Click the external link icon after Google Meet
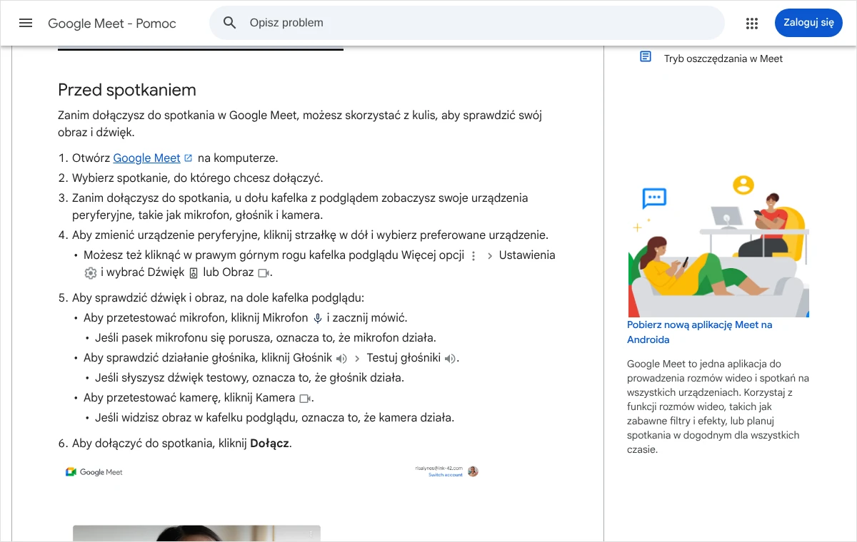857x542 pixels. (x=189, y=158)
